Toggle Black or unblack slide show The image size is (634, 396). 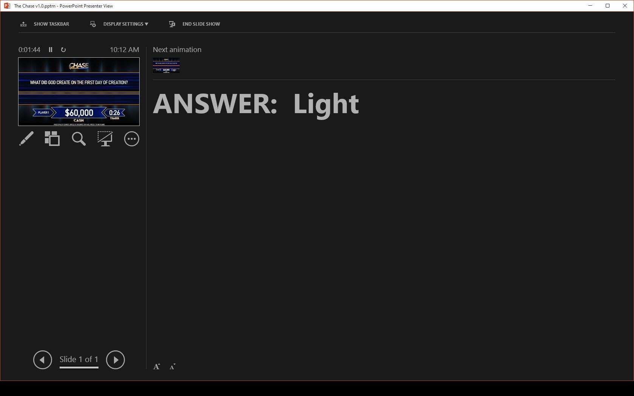pos(105,139)
